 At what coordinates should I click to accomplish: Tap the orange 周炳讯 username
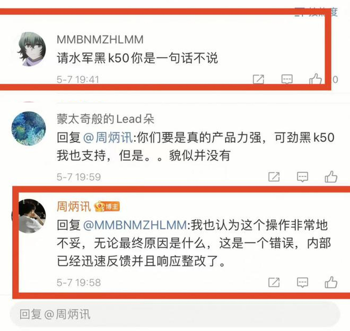click(x=73, y=206)
